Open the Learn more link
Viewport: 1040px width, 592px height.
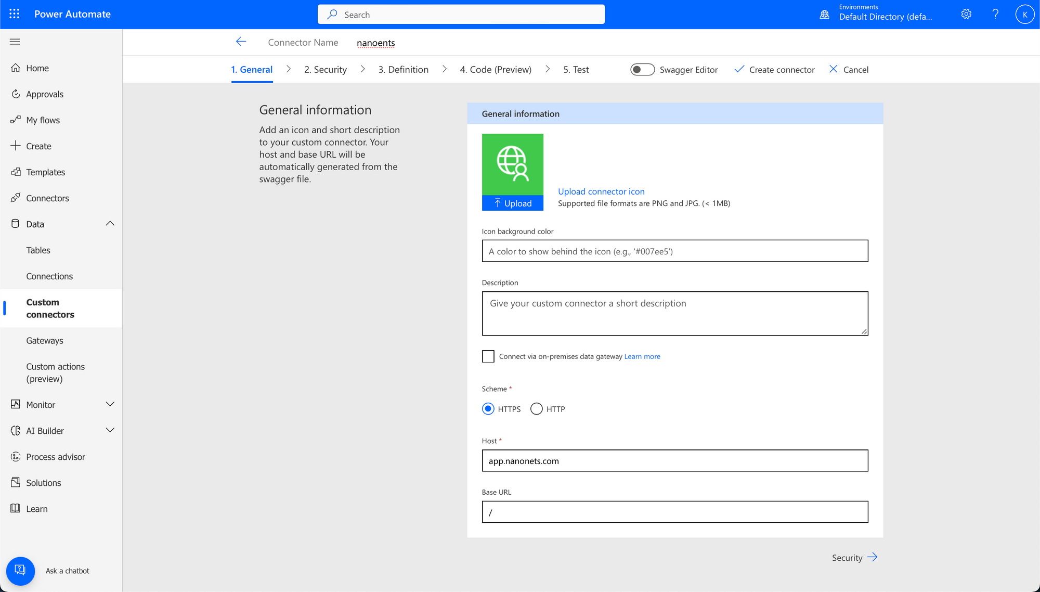coord(642,356)
